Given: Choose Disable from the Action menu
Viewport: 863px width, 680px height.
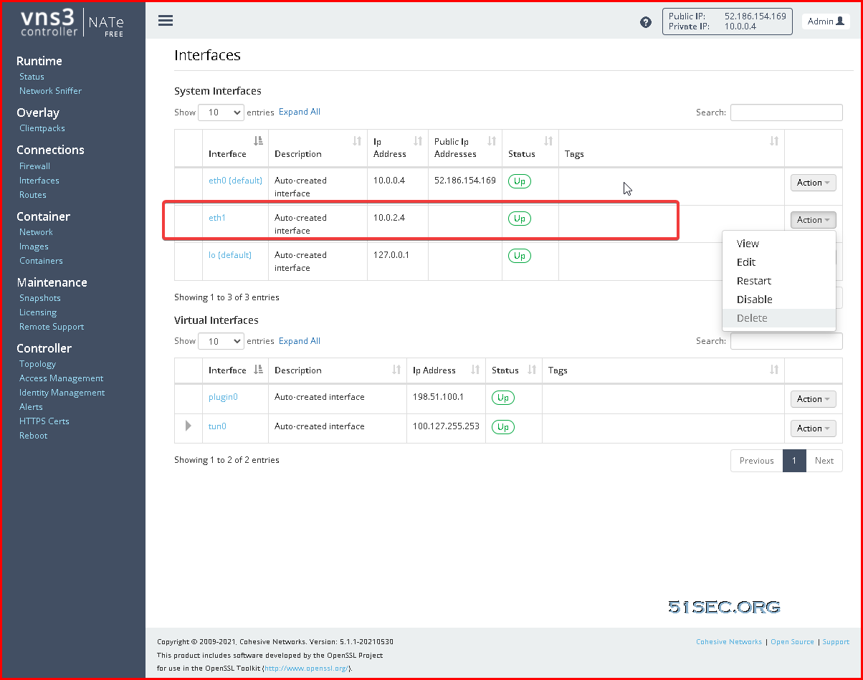Looking at the screenshot, I should tap(779, 300).
